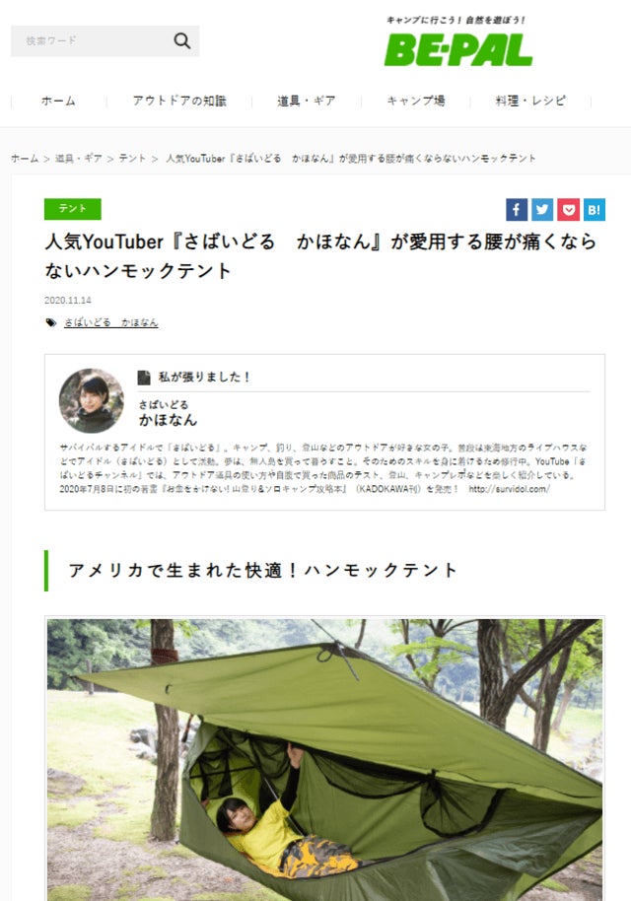This screenshot has height=901, width=631.
Task: Focus the 検索ワード search field
Action: point(92,40)
